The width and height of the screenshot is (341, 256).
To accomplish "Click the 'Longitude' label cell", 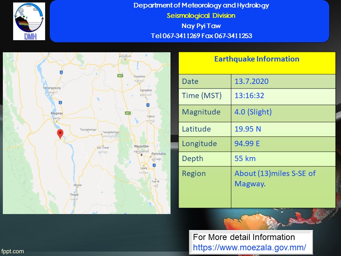I will (205, 144).
